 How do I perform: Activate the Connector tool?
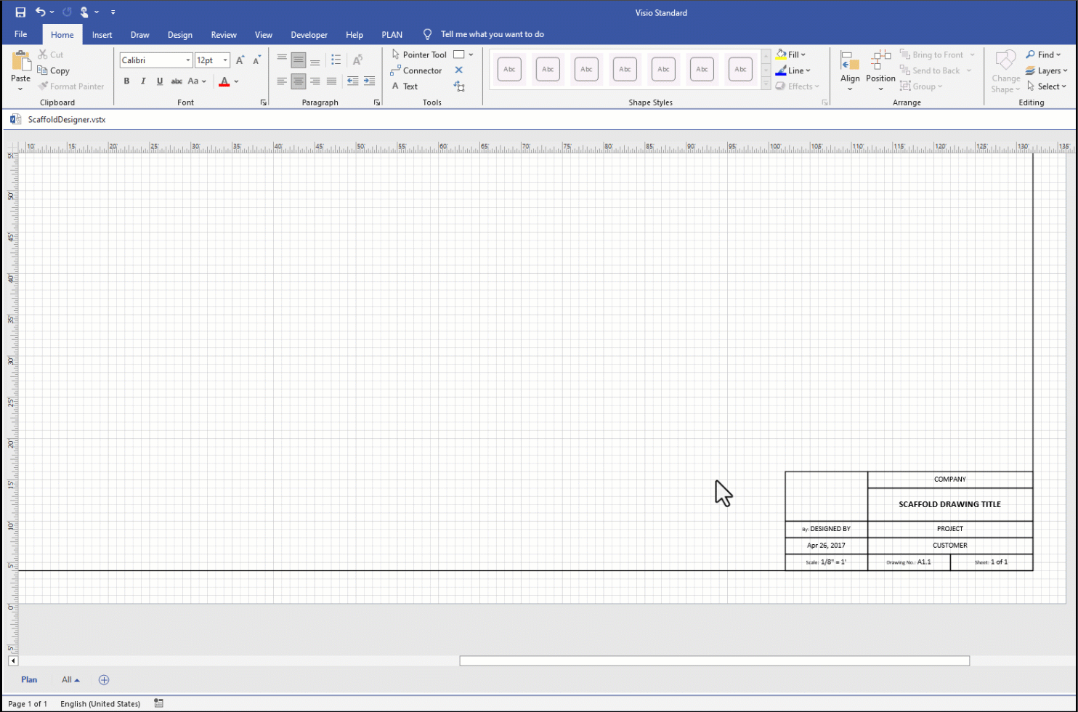point(416,70)
